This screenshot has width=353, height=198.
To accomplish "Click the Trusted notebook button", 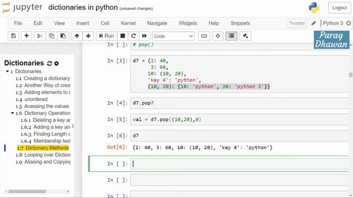I will tap(297, 23).
